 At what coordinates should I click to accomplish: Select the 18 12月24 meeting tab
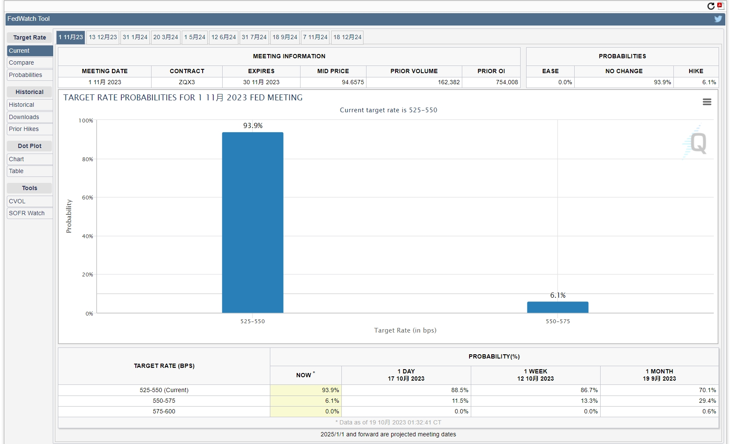[347, 37]
